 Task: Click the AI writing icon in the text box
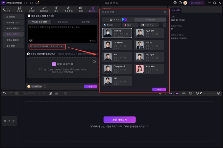click(x=31, y=41)
